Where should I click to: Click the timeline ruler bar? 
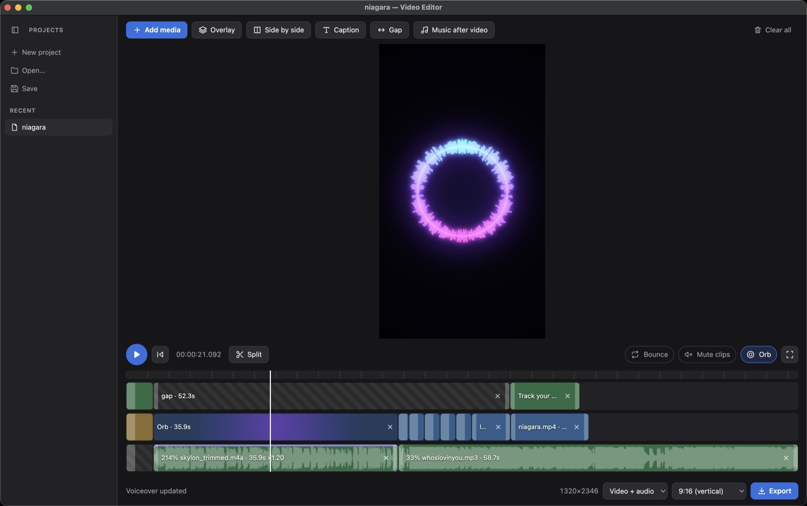click(x=462, y=374)
